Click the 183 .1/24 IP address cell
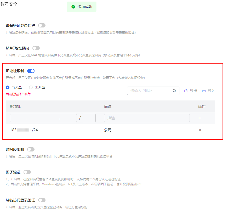This screenshot has height=214, width=233. [x=24, y=130]
